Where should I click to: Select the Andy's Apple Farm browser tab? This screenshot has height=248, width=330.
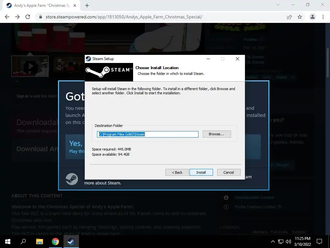point(41,5)
